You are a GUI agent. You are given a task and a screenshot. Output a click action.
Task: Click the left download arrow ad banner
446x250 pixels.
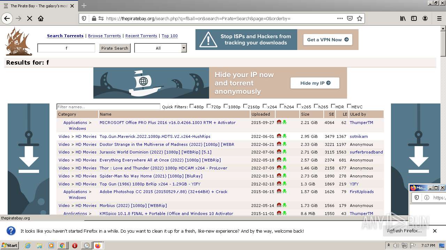point(29,159)
